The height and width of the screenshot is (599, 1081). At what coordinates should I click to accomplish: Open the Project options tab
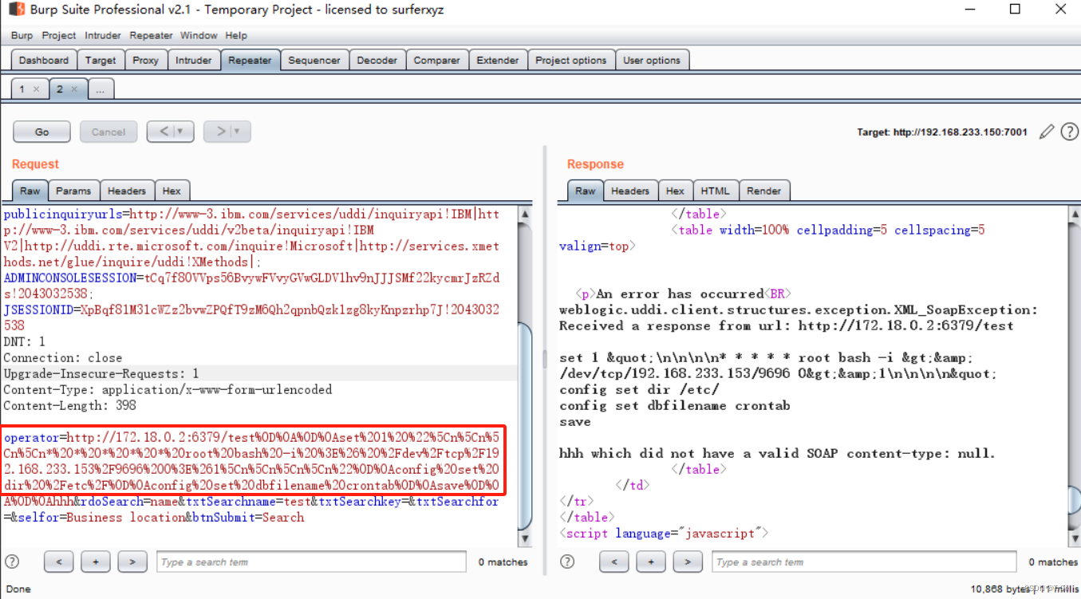pyautogui.click(x=571, y=60)
